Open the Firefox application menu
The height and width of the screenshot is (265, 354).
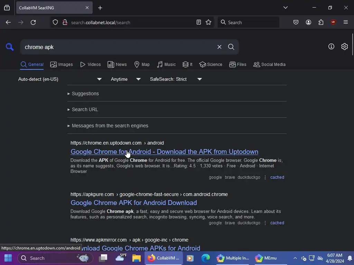point(346,22)
